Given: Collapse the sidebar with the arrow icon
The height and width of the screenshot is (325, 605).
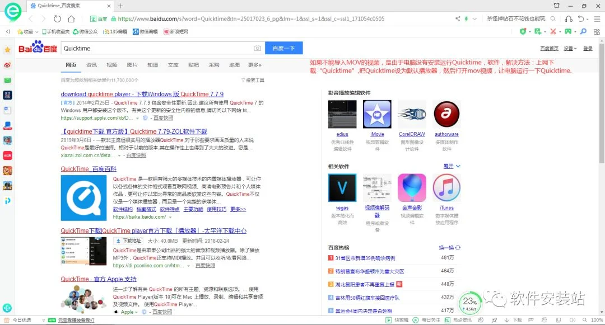Looking at the screenshot, I should pos(8,31).
